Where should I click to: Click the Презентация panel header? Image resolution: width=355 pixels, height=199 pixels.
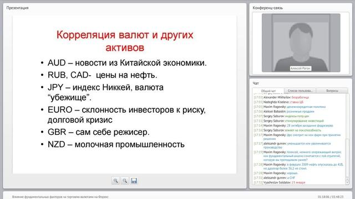point(17,8)
